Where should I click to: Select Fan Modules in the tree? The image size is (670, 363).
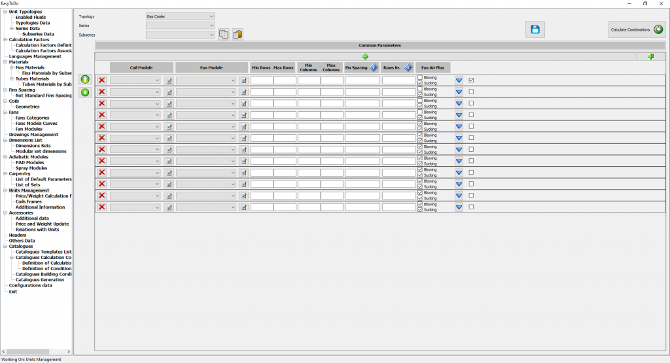28,129
